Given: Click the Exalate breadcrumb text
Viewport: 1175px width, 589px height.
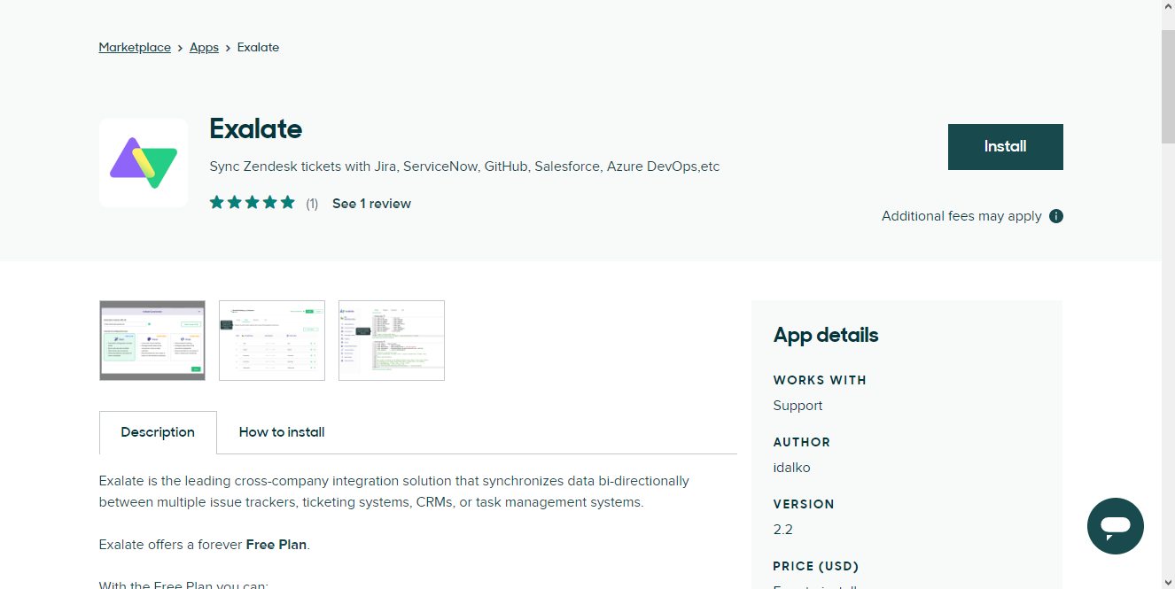Looking at the screenshot, I should coord(258,47).
